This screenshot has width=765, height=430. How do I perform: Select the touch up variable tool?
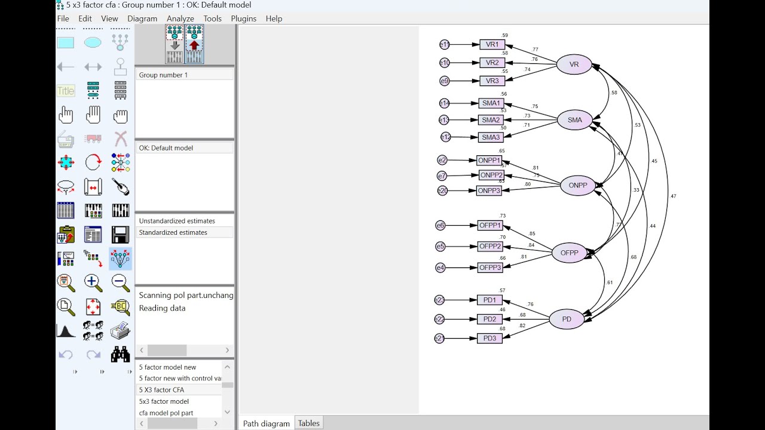tap(120, 187)
